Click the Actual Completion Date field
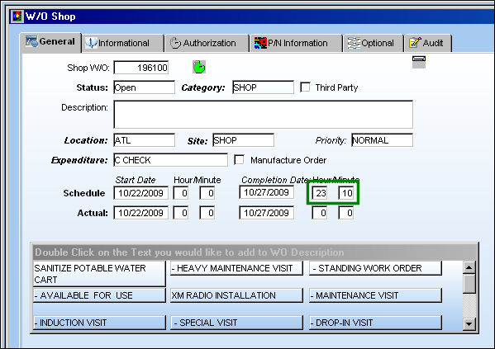 267,213
